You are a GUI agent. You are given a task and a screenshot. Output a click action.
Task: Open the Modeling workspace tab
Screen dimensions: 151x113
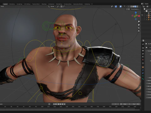[12, 4]
